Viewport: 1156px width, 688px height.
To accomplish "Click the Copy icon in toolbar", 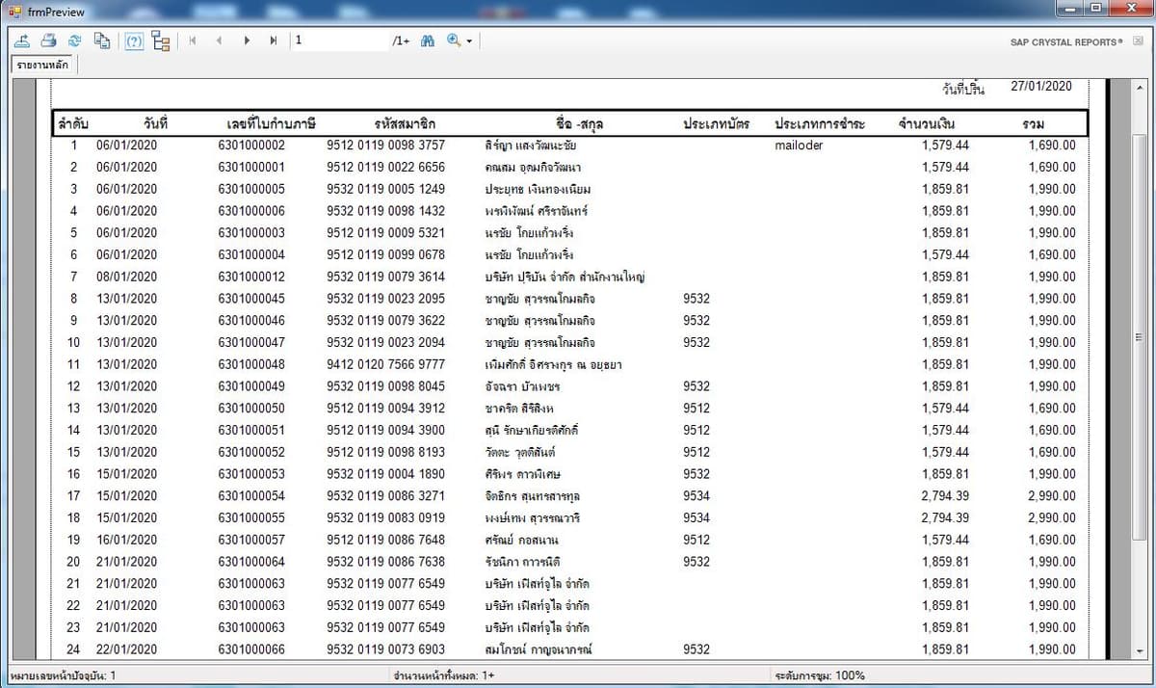I will tap(101, 41).
